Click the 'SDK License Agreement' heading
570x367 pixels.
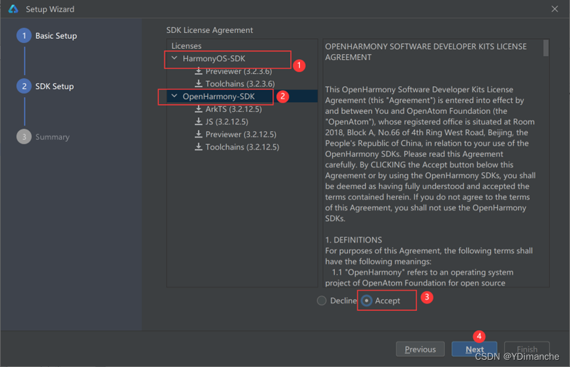click(210, 30)
